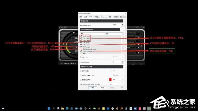Image resolution: width=198 pixels, height=111 pixels.
Task: Confirm with the 确定 button
Action: click(x=93, y=88)
